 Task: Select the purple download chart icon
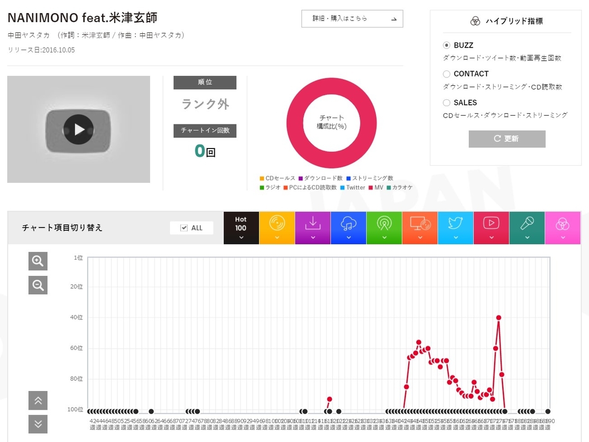[313, 228]
